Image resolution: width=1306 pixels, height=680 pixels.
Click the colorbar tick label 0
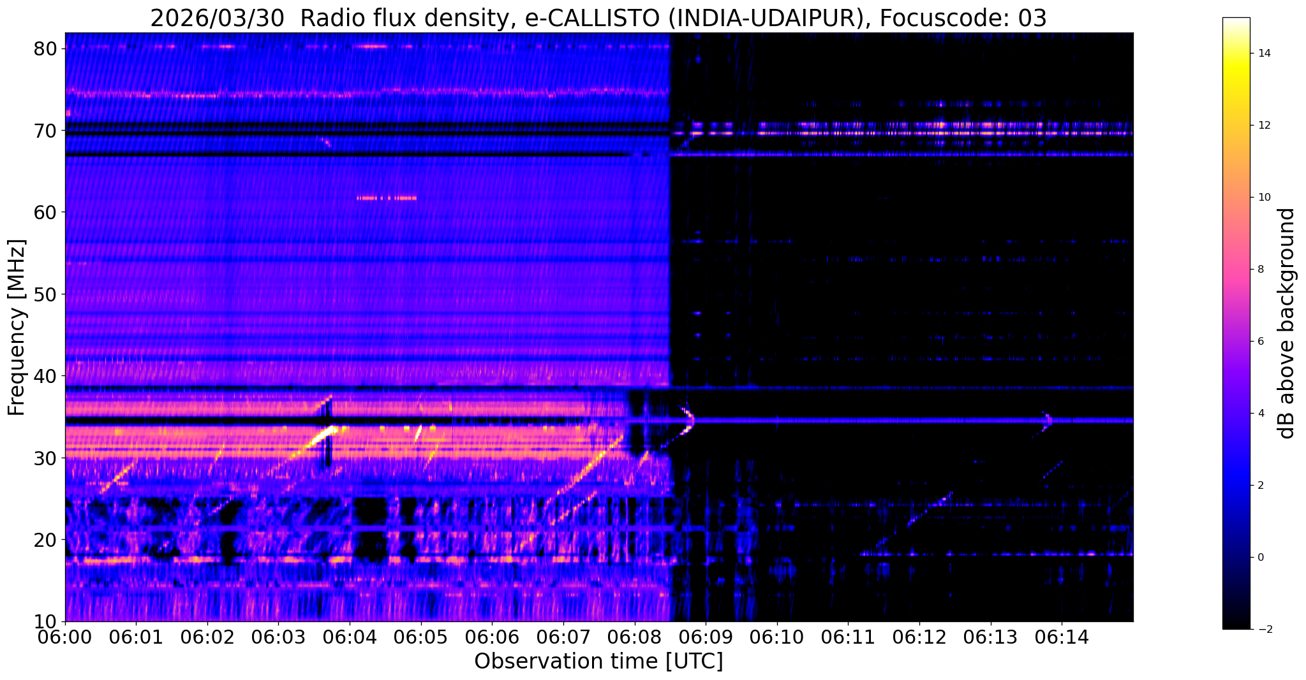[x=1260, y=558]
